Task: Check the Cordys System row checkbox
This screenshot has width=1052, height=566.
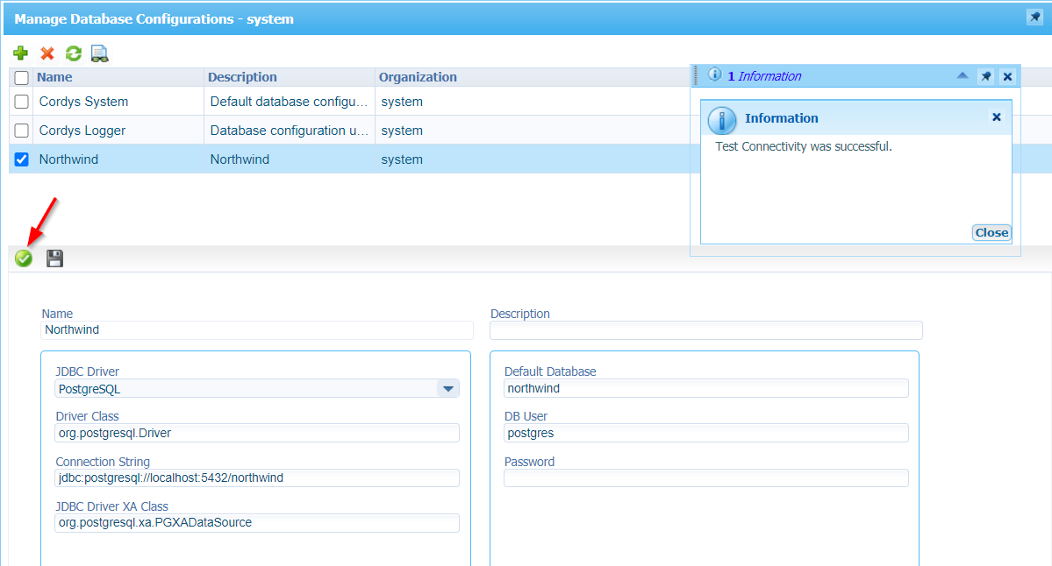Action: click(22, 102)
